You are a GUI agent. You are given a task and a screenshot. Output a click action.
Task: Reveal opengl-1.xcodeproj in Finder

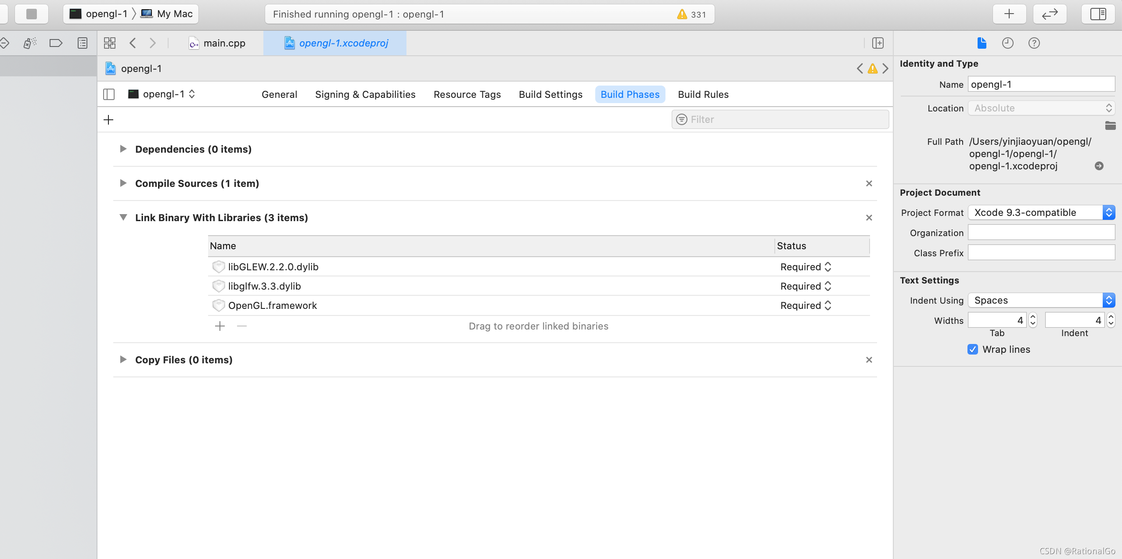(1099, 166)
